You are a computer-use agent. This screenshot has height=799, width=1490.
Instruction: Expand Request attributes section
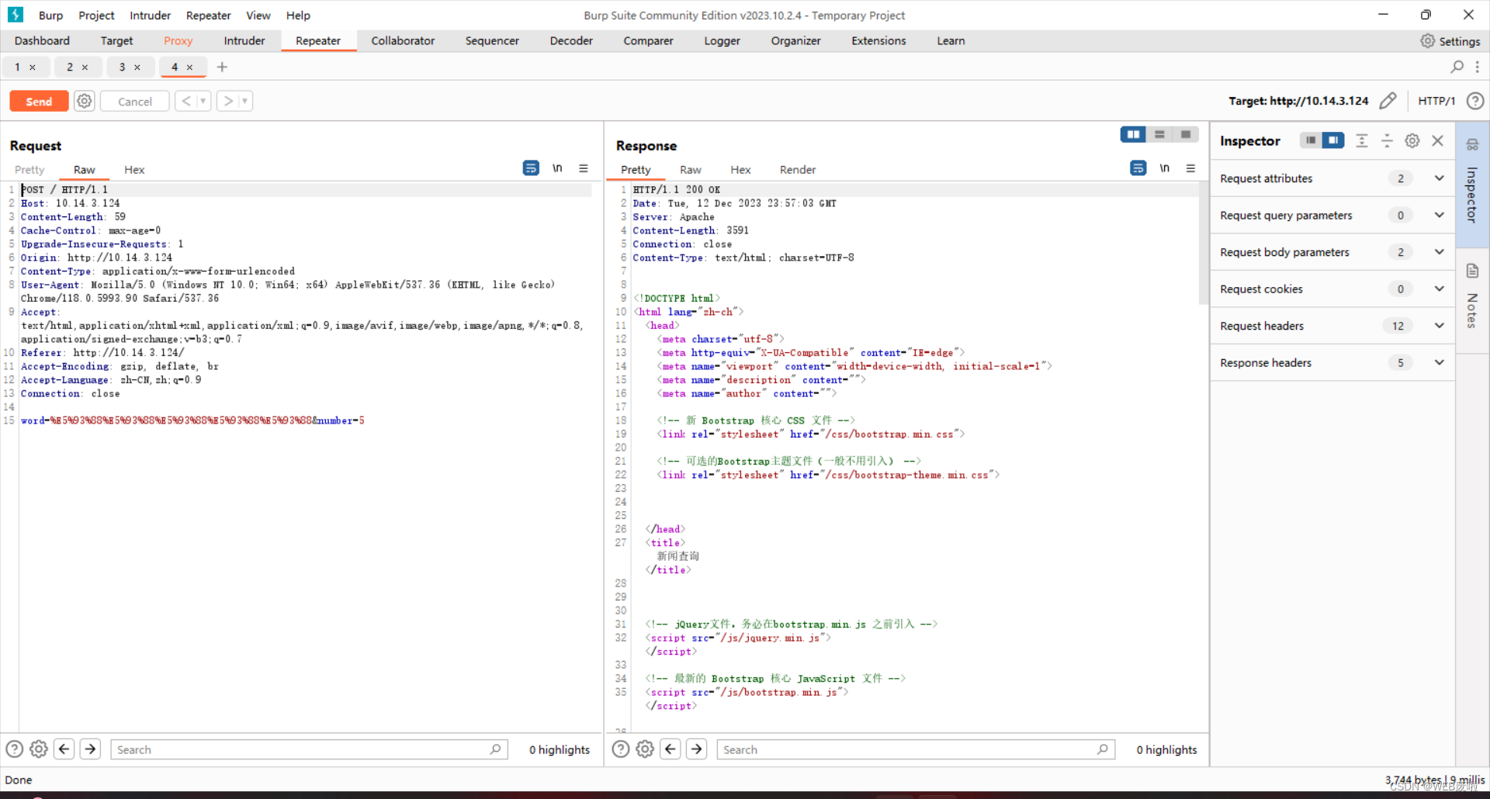[1332, 178]
